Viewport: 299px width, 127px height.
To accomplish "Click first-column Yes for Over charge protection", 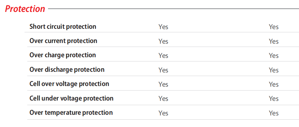I will coord(163,56).
